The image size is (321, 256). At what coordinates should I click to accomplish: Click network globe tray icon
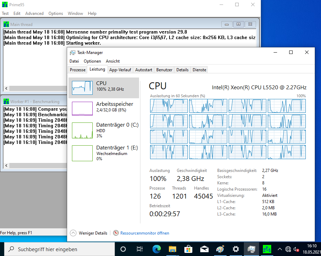point(288,249)
